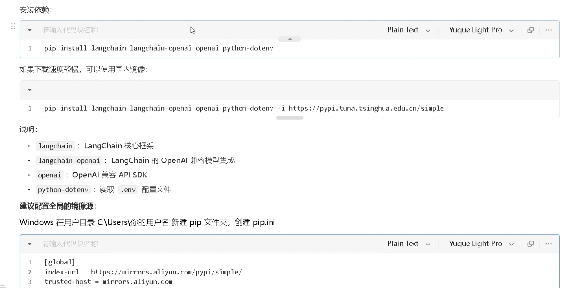Viewport: 570px width, 288px height.
Task: Click the inline code 'langchain' bullet
Action: point(55,146)
